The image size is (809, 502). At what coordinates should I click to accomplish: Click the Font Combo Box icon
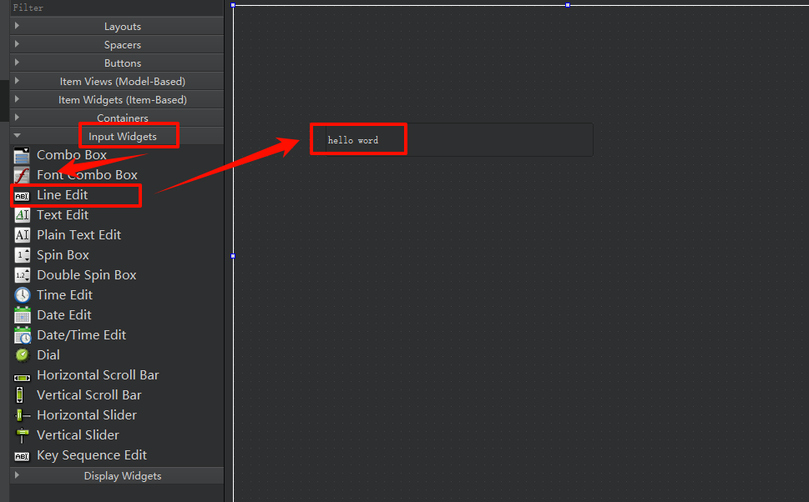(x=22, y=175)
